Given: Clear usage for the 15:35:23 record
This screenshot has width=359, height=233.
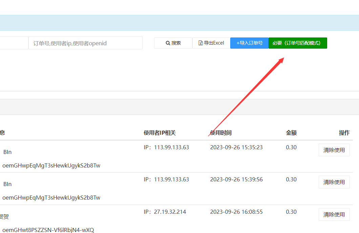Looking at the screenshot, I should (x=334, y=150).
